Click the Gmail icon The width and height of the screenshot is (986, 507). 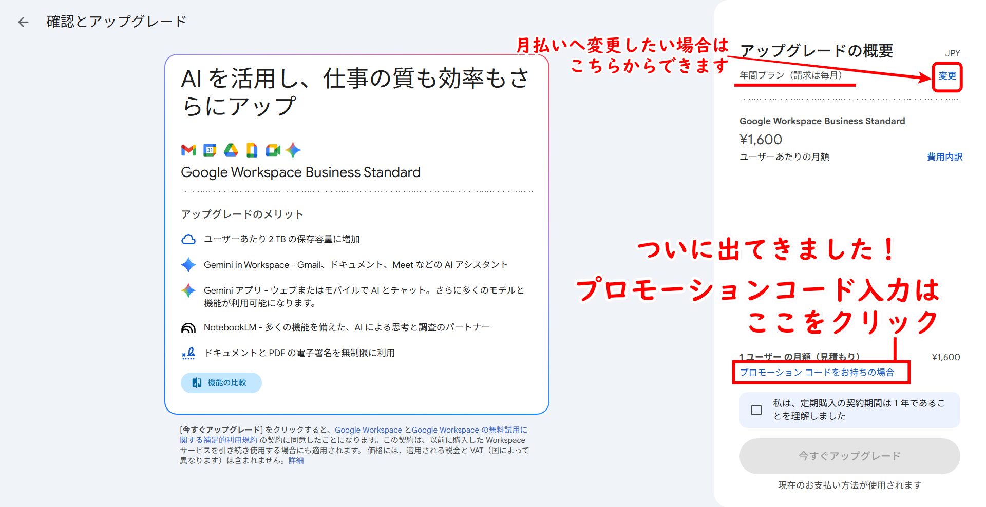[x=188, y=150]
